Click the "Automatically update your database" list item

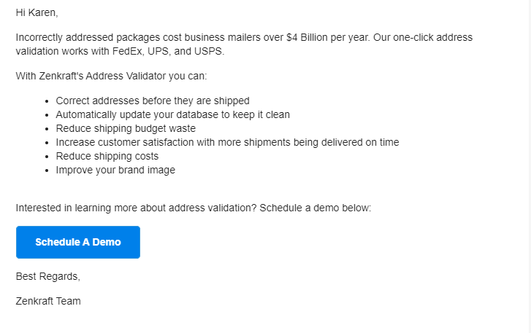tap(172, 114)
